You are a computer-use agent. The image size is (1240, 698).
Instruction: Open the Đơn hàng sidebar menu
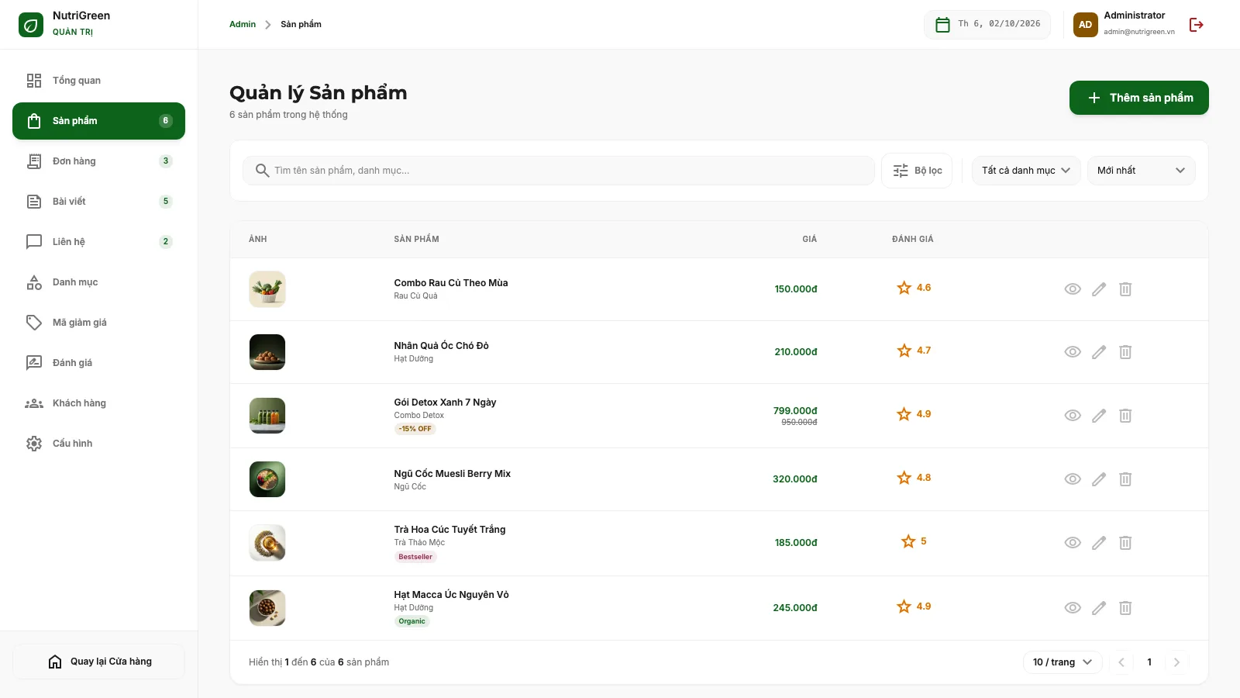[x=98, y=161]
